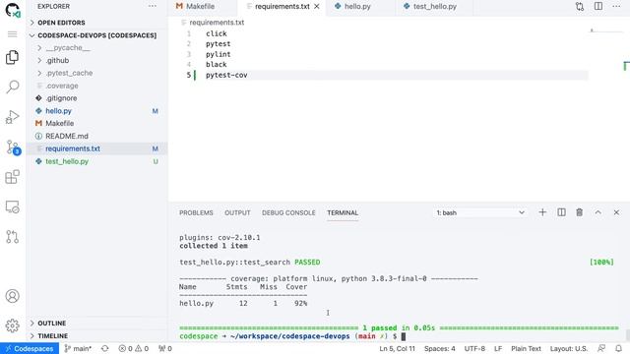The image size is (630, 354).
Task: Expand the .pytest_cache folder
Action: [x=97, y=73]
